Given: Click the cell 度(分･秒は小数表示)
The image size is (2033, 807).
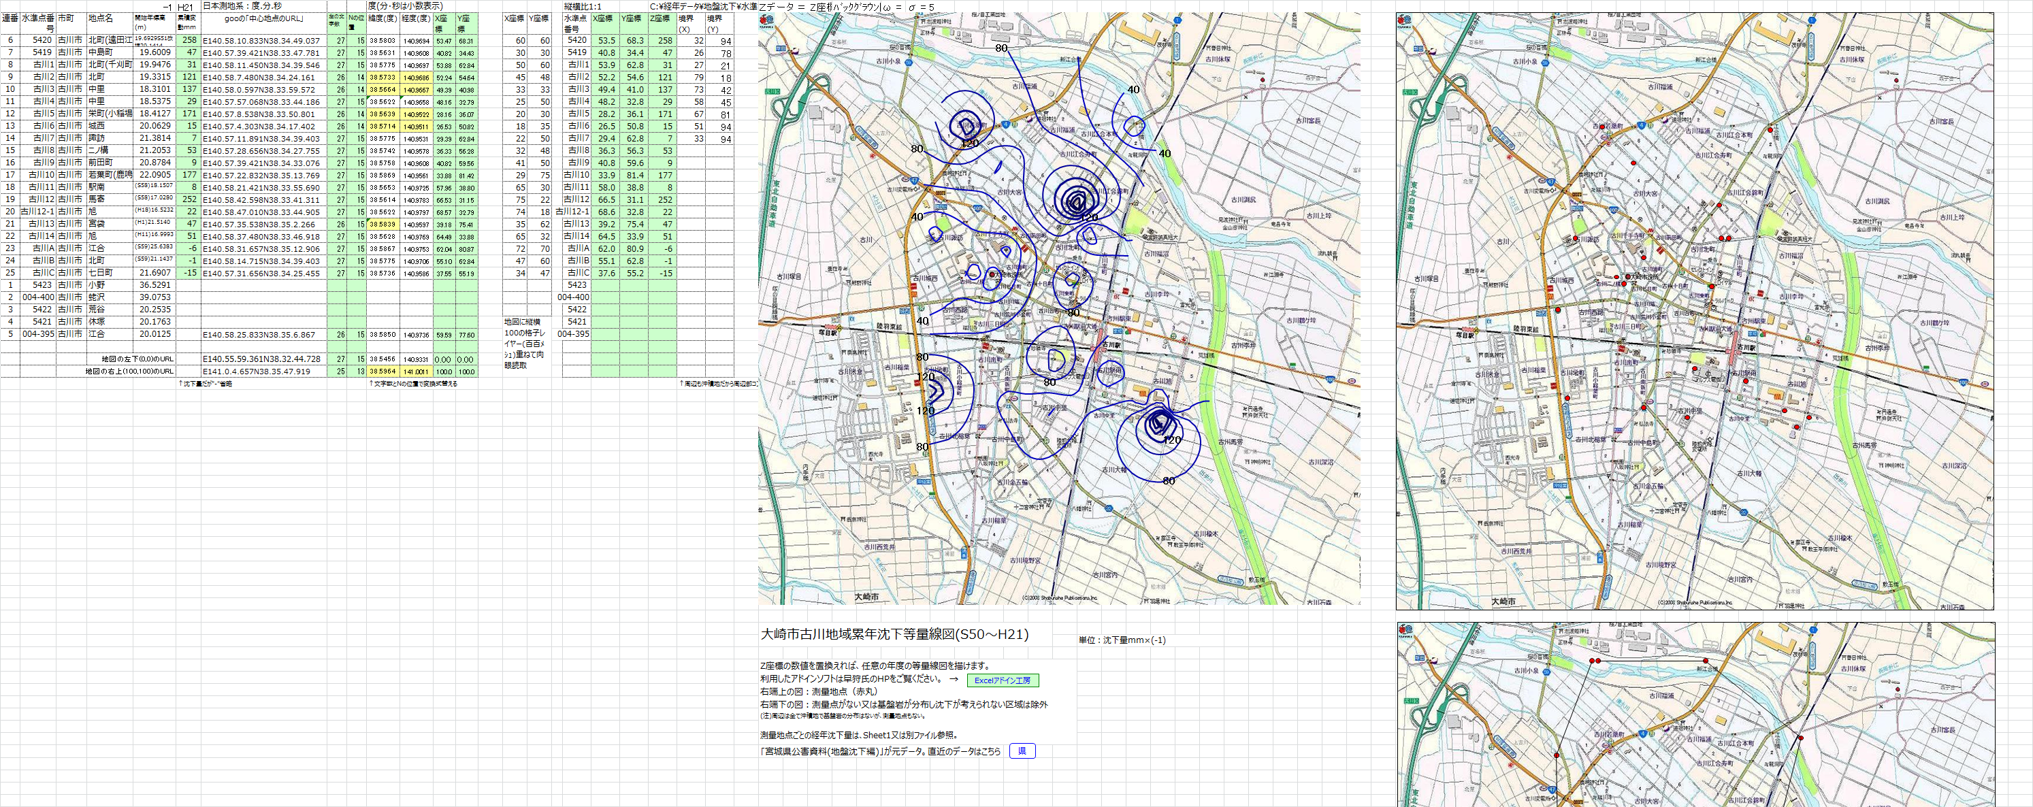Looking at the screenshot, I should [406, 5].
